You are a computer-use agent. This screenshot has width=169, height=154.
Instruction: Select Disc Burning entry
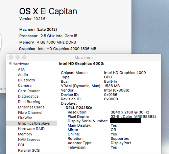click(x=29, y=102)
